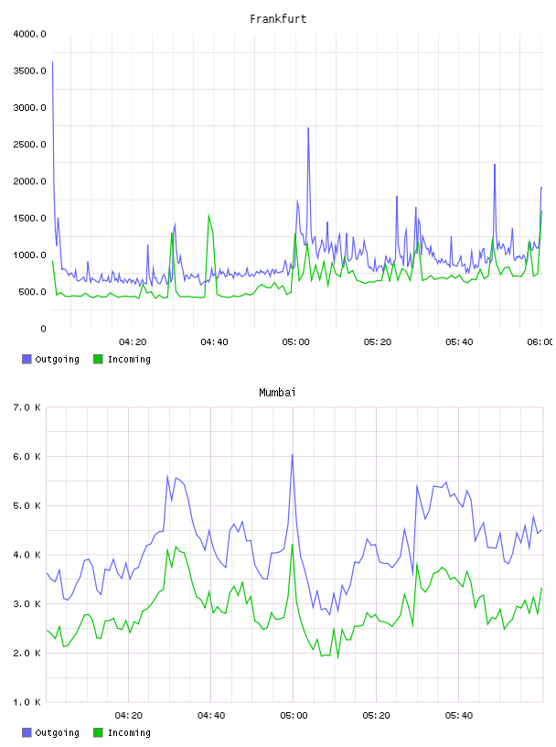The image size is (556, 747).
Task: Click the Incoming label under the Frankfurt chart
Action: point(129,359)
